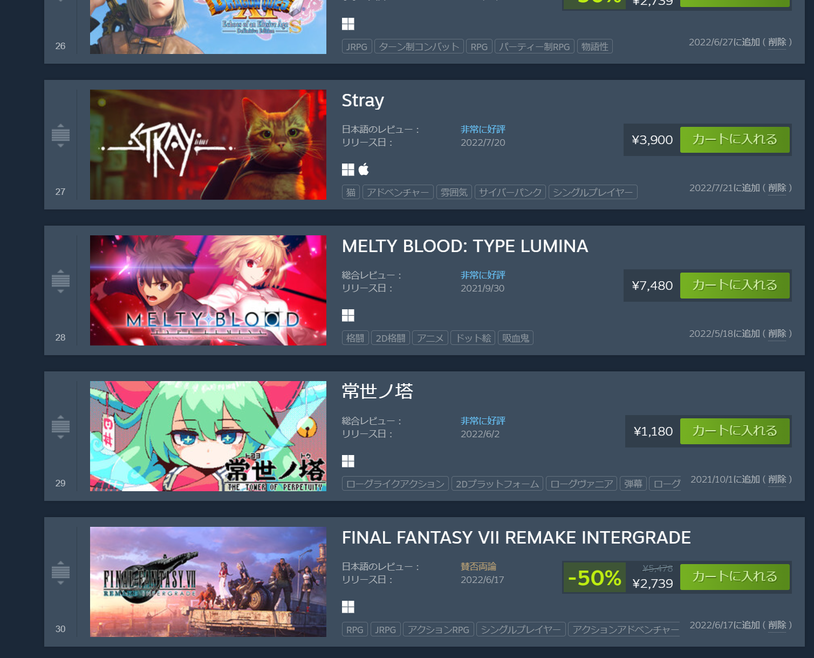Click the Windows icon under FINAL FANTASY VII
This screenshot has width=814, height=658.
click(348, 607)
